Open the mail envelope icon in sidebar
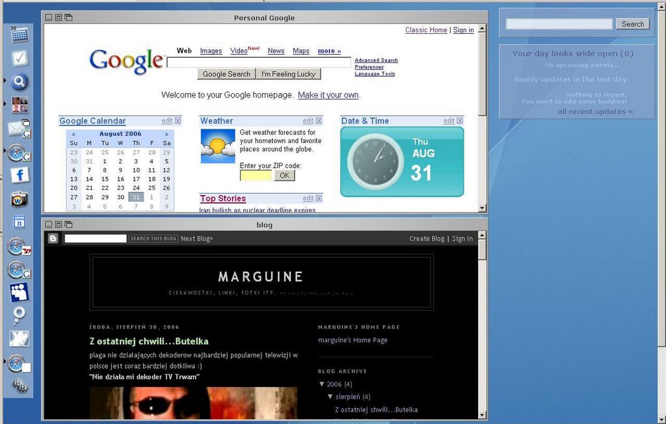Image resolution: width=666 pixels, height=424 pixels. pyautogui.click(x=19, y=128)
